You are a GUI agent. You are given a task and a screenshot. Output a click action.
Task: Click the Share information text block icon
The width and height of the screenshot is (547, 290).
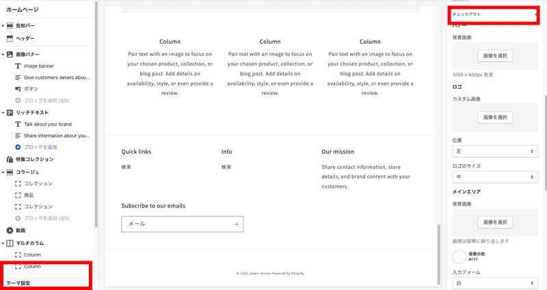18,135
